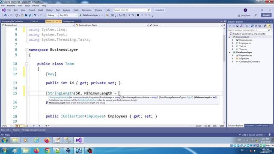
Task: Click the Open File folder icon
Action: click(x=22, y=15)
